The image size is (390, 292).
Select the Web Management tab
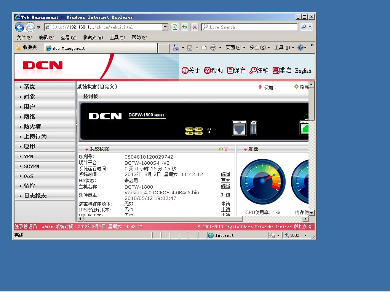coord(101,48)
